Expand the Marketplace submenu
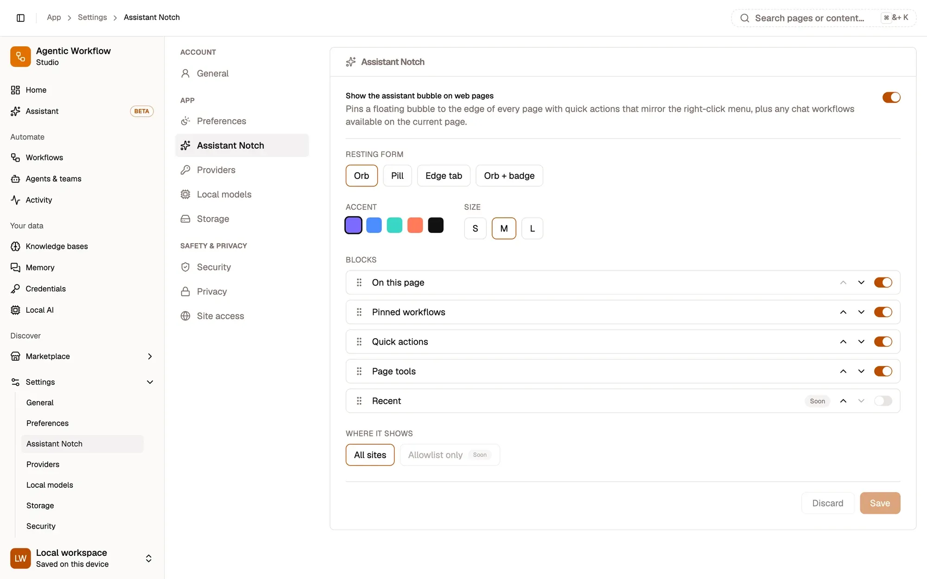 pos(150,356)
